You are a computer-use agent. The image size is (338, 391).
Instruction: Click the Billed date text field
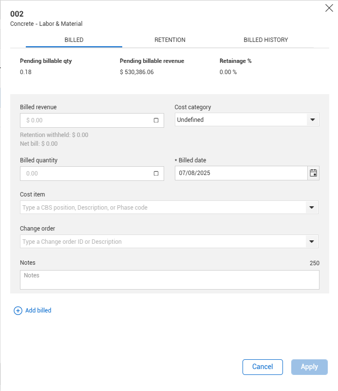pos(241,173)
